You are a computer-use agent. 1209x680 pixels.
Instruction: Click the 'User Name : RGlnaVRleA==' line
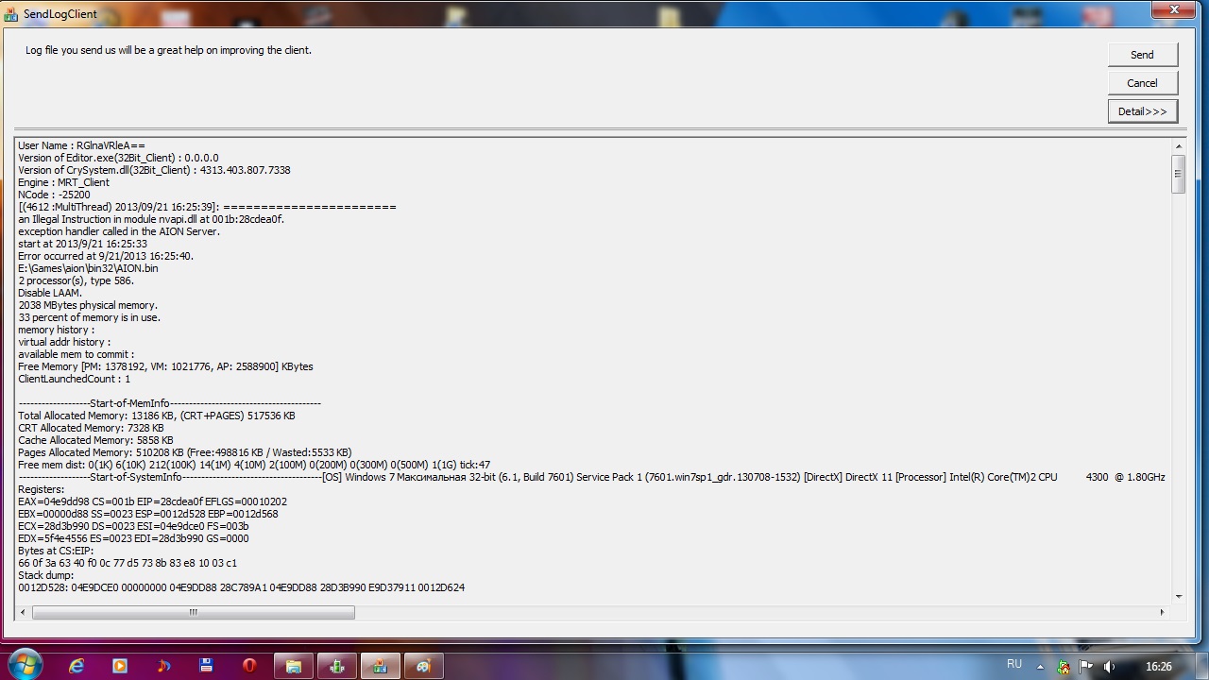click(x=81, y=145)
